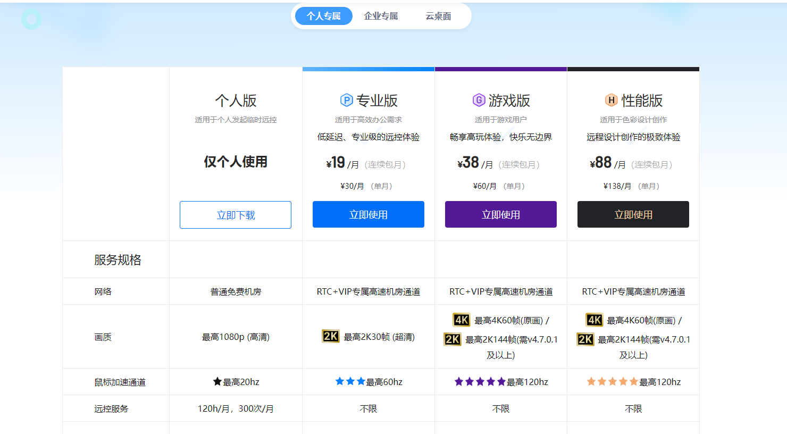Click 不限 in the 游戏版 远控服务 cell

[x=501, y=408]
